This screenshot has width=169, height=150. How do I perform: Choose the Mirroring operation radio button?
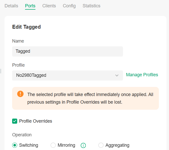pyautogui.click(x=53, y=145)
